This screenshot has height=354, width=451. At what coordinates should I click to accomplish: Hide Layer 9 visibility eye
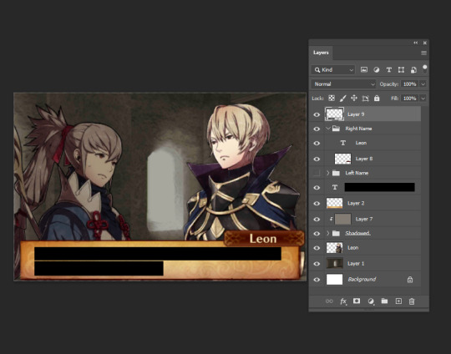click(x=317, y=114)
